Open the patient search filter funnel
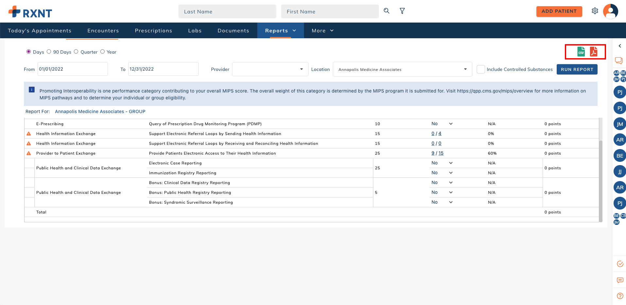The image size is (626, 305). [402, 11]
